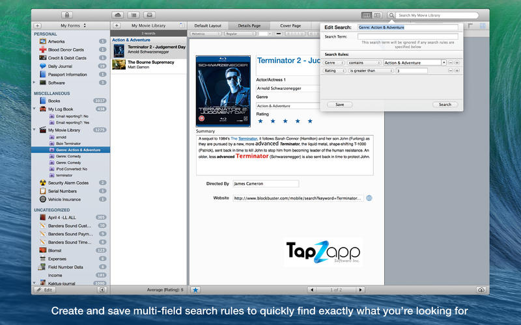This screenshot has width=521, height=325.
Task: Click Save in the Edit Search popup
Action: coord(339,105)
